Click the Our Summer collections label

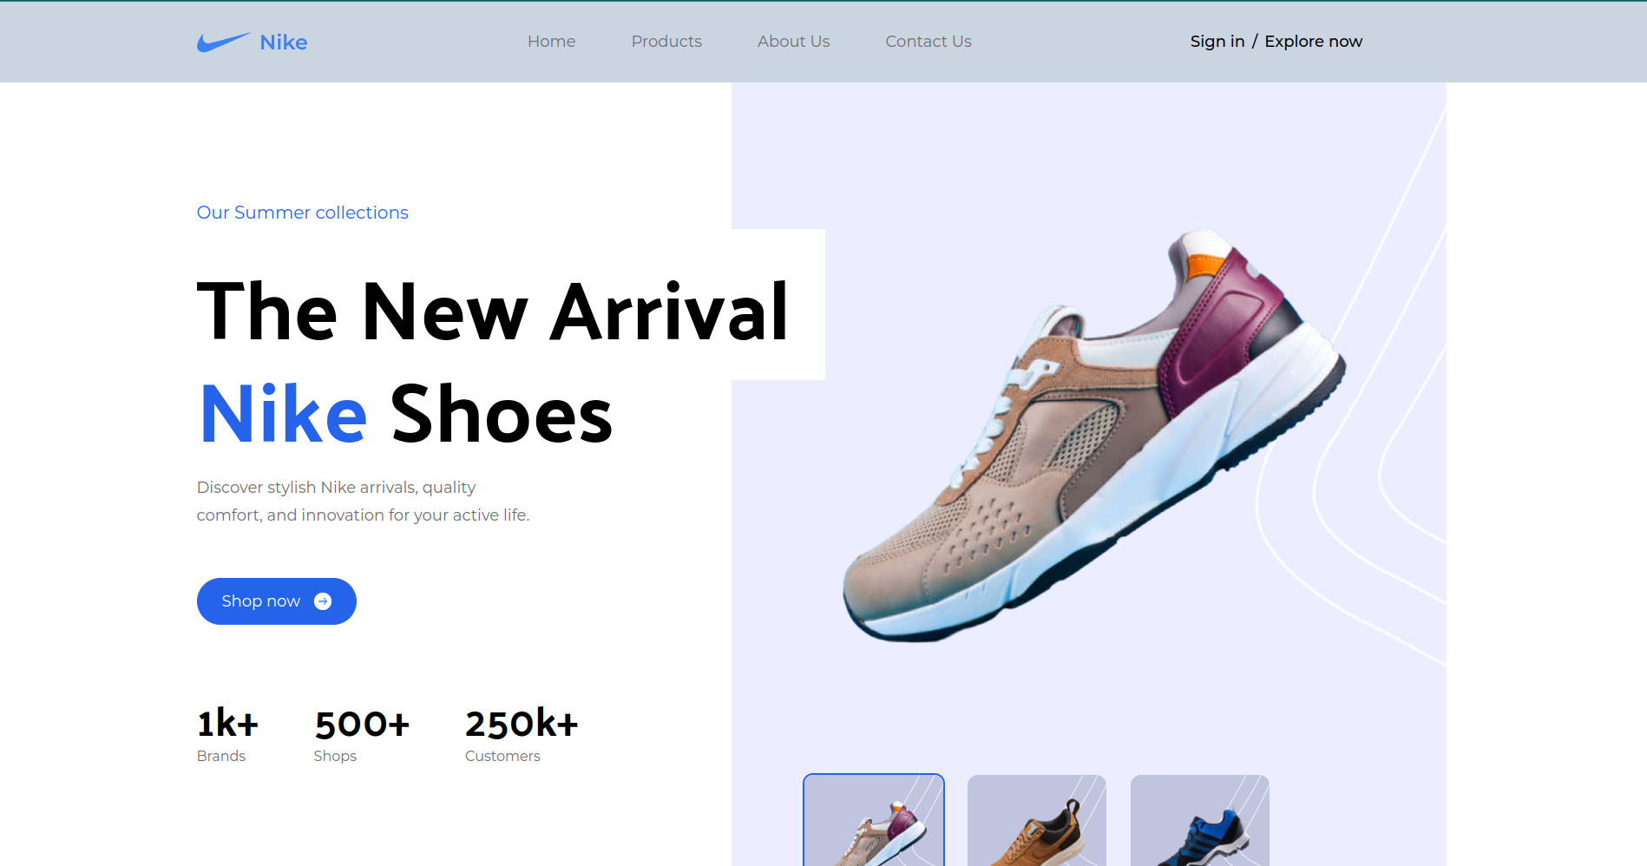click(x=303, y=213)
